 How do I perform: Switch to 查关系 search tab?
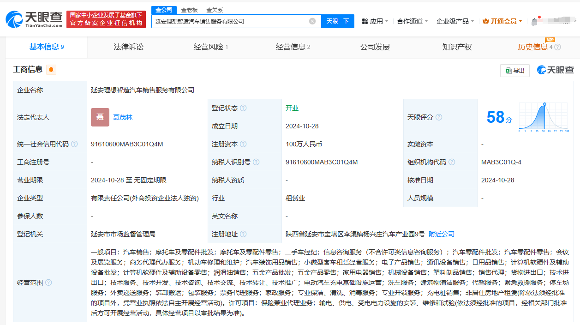pos(215,10)
